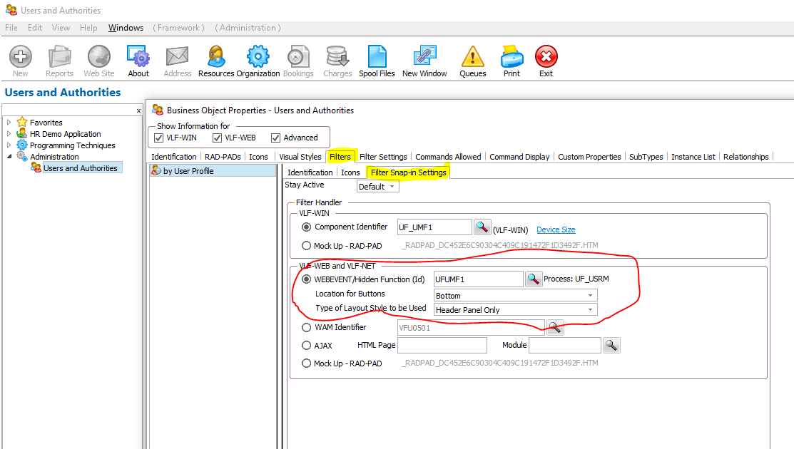The width and height of the screenshot is (794, 449).
Task: Click the Resources toolbar icon
Action: click(216, 58)
